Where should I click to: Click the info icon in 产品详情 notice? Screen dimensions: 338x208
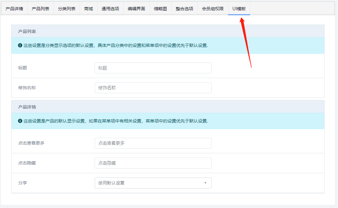20,121
